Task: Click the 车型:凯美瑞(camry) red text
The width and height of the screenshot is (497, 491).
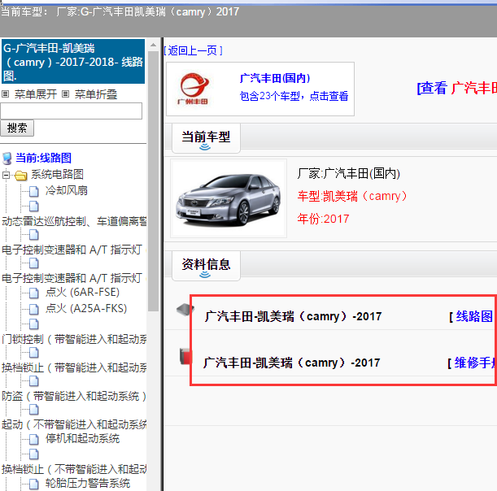Action: (352, 197)
